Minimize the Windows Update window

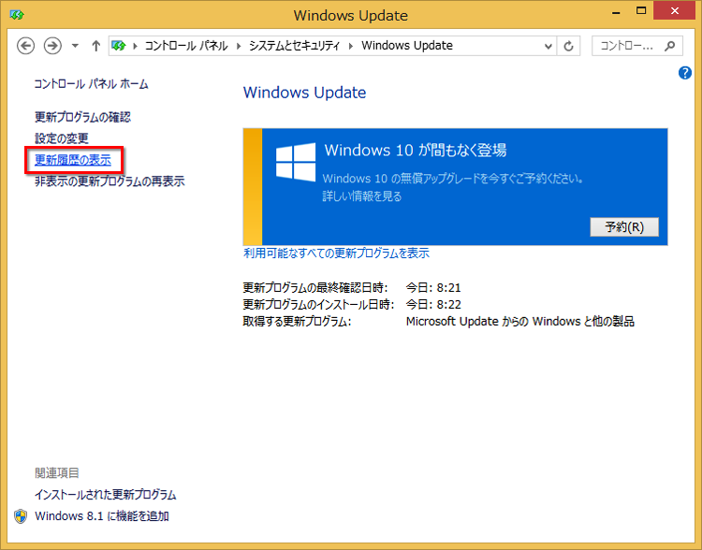point(616,11)
